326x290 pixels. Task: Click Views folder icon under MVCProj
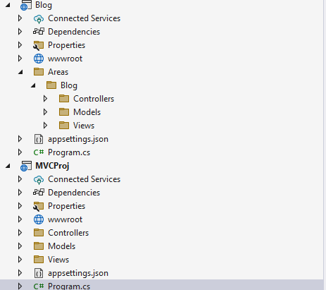pos(39,260)
